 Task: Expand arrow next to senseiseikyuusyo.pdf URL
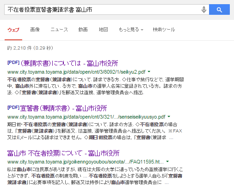point(169,117)
